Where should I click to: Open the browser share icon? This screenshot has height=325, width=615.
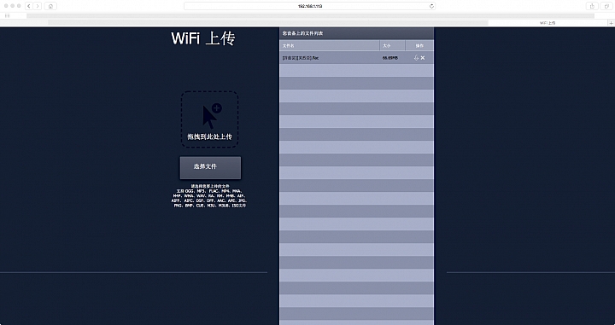592,6
